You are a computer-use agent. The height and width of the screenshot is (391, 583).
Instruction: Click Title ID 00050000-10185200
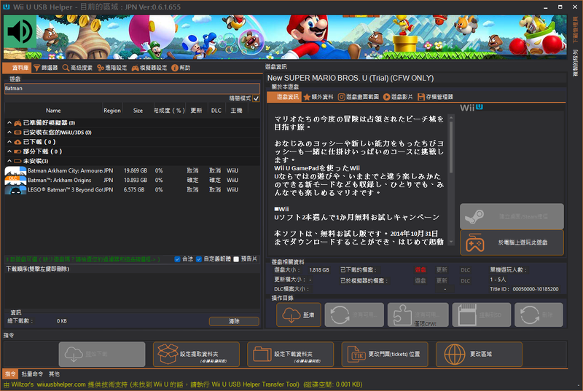click(x=536, y=289)
